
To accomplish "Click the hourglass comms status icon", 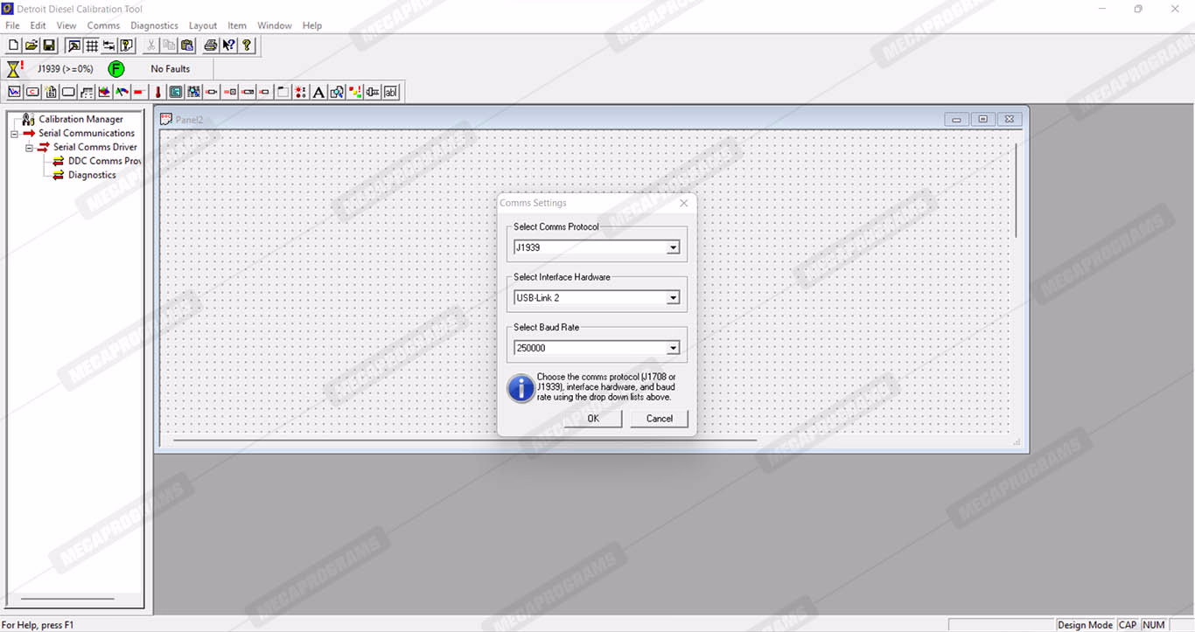I will coord(14,69).
